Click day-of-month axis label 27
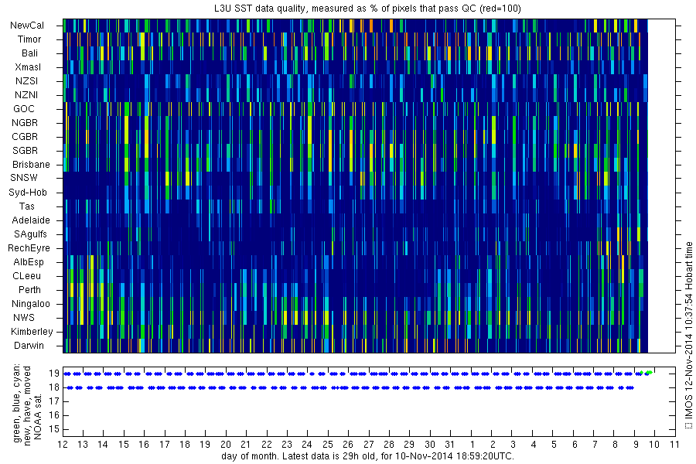 point(368,445)
